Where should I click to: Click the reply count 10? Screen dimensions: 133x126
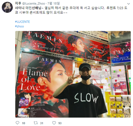point(24,123)
